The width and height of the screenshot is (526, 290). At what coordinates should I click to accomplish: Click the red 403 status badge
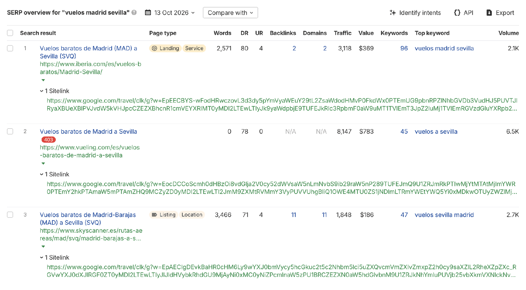[49, 140]
